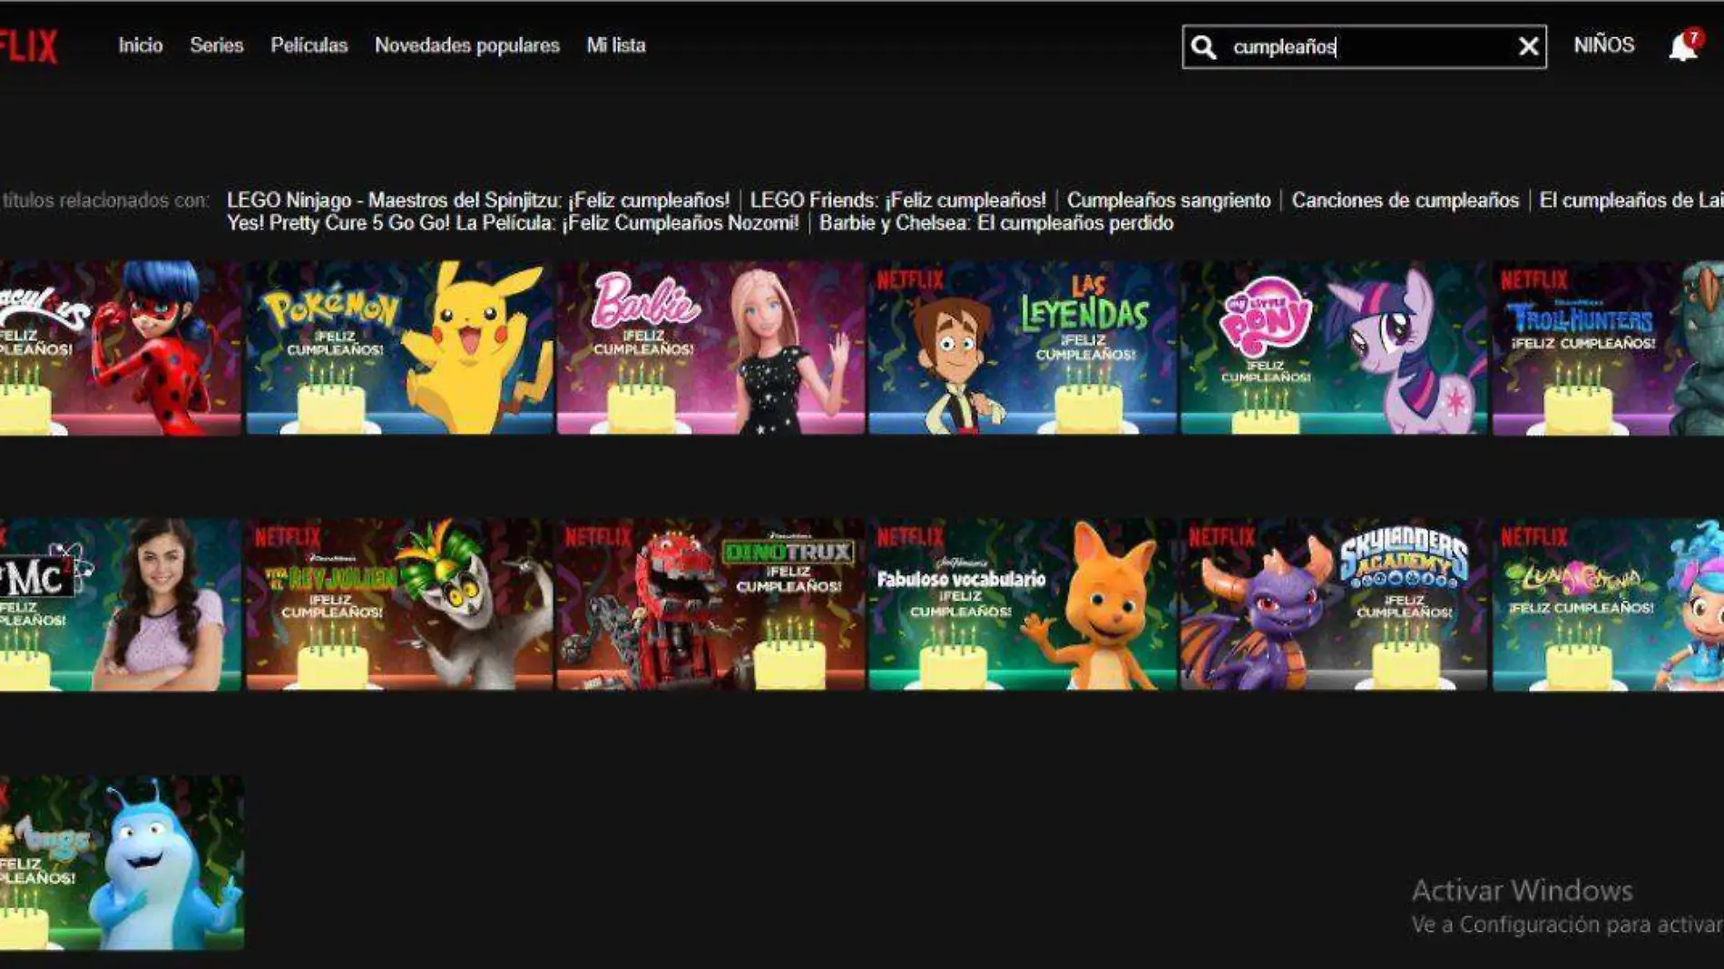Open the Canciones de cumpleaños link
Image resolution: width=1724 pixels, height=969 pixels.
1405,201
